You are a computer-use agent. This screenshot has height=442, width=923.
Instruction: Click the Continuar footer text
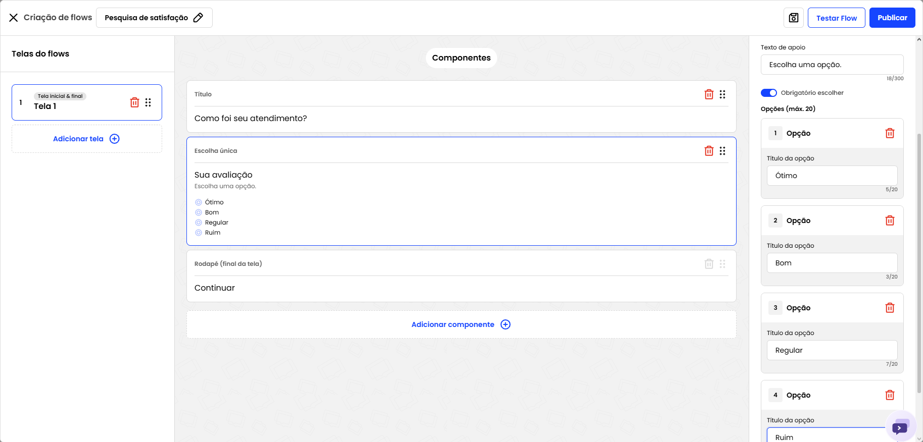click(215, 288)
